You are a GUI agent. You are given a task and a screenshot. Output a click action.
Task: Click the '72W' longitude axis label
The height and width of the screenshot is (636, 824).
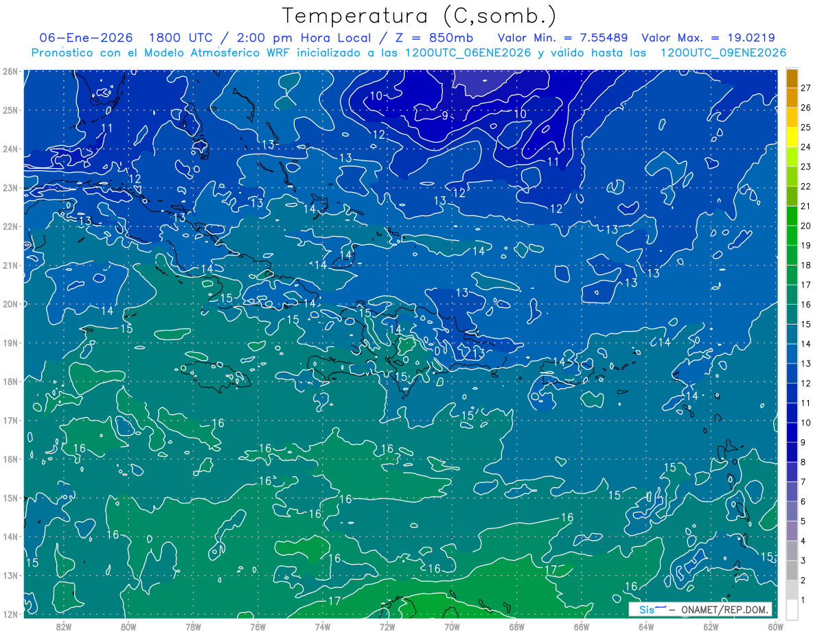pos(387,626)
